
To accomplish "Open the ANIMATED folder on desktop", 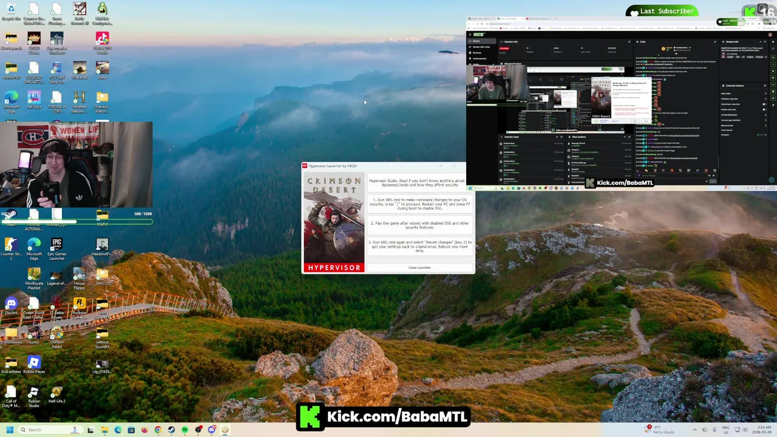I will coord(11,70).
